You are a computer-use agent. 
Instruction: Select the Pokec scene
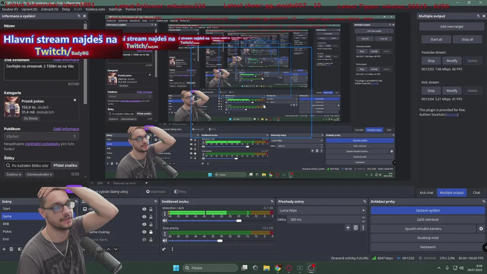coord(7,231)
